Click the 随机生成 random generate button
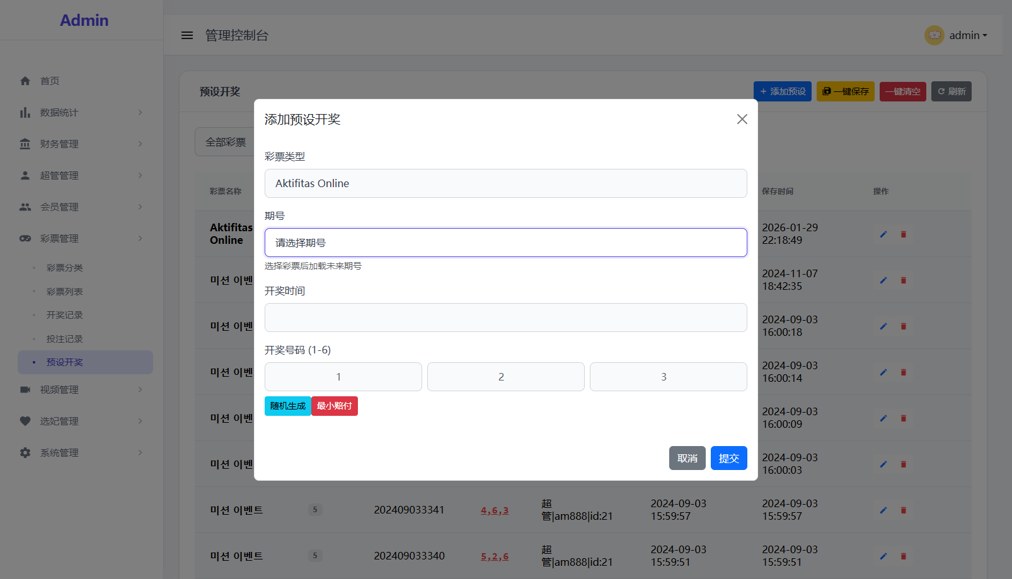This screenshot has height=579, width=1012. pos(287,406)
